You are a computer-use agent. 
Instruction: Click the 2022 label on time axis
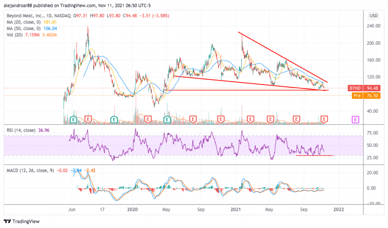338,209
